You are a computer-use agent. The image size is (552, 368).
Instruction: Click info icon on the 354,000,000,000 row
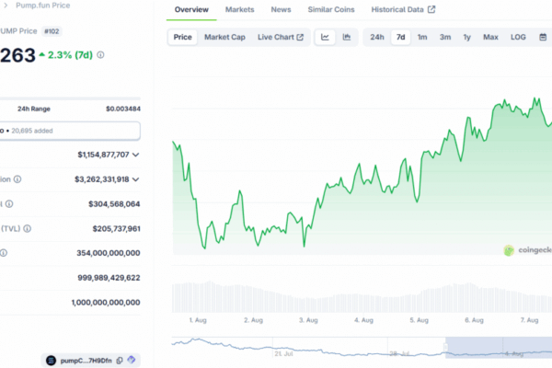(4, 253)
